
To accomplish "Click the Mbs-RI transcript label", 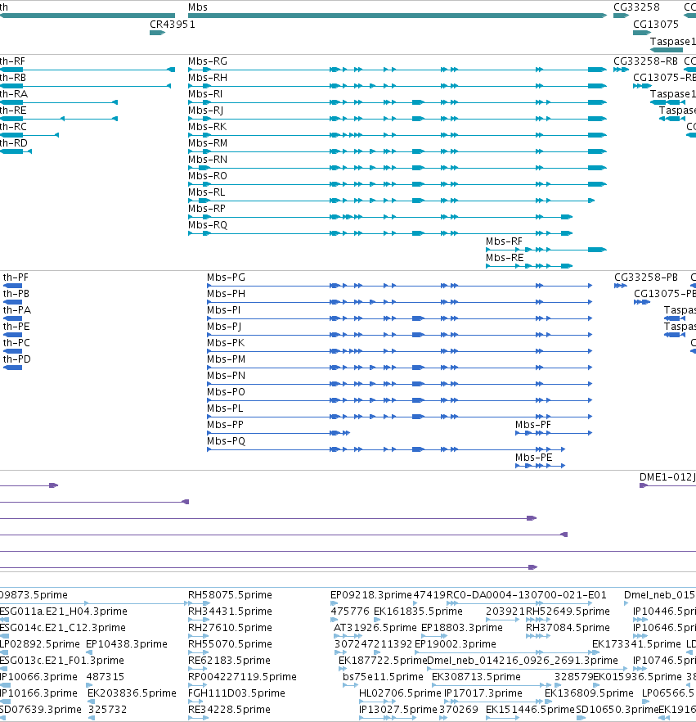I will pyautogui.click(x=205, y=94).
